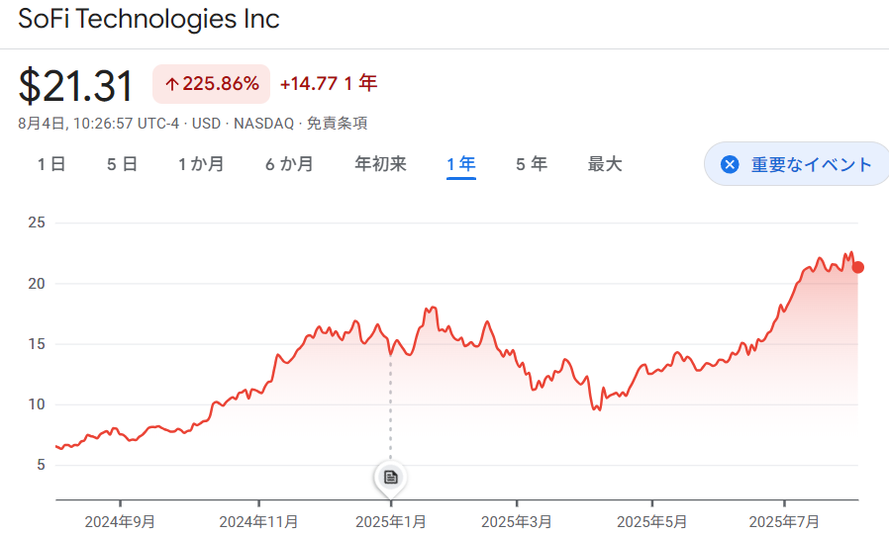Image resolution: width=889 pixels, height=535 pixels.
Task: Open the 免責条項 disclaimer link
Action: [x=337, y=124]
